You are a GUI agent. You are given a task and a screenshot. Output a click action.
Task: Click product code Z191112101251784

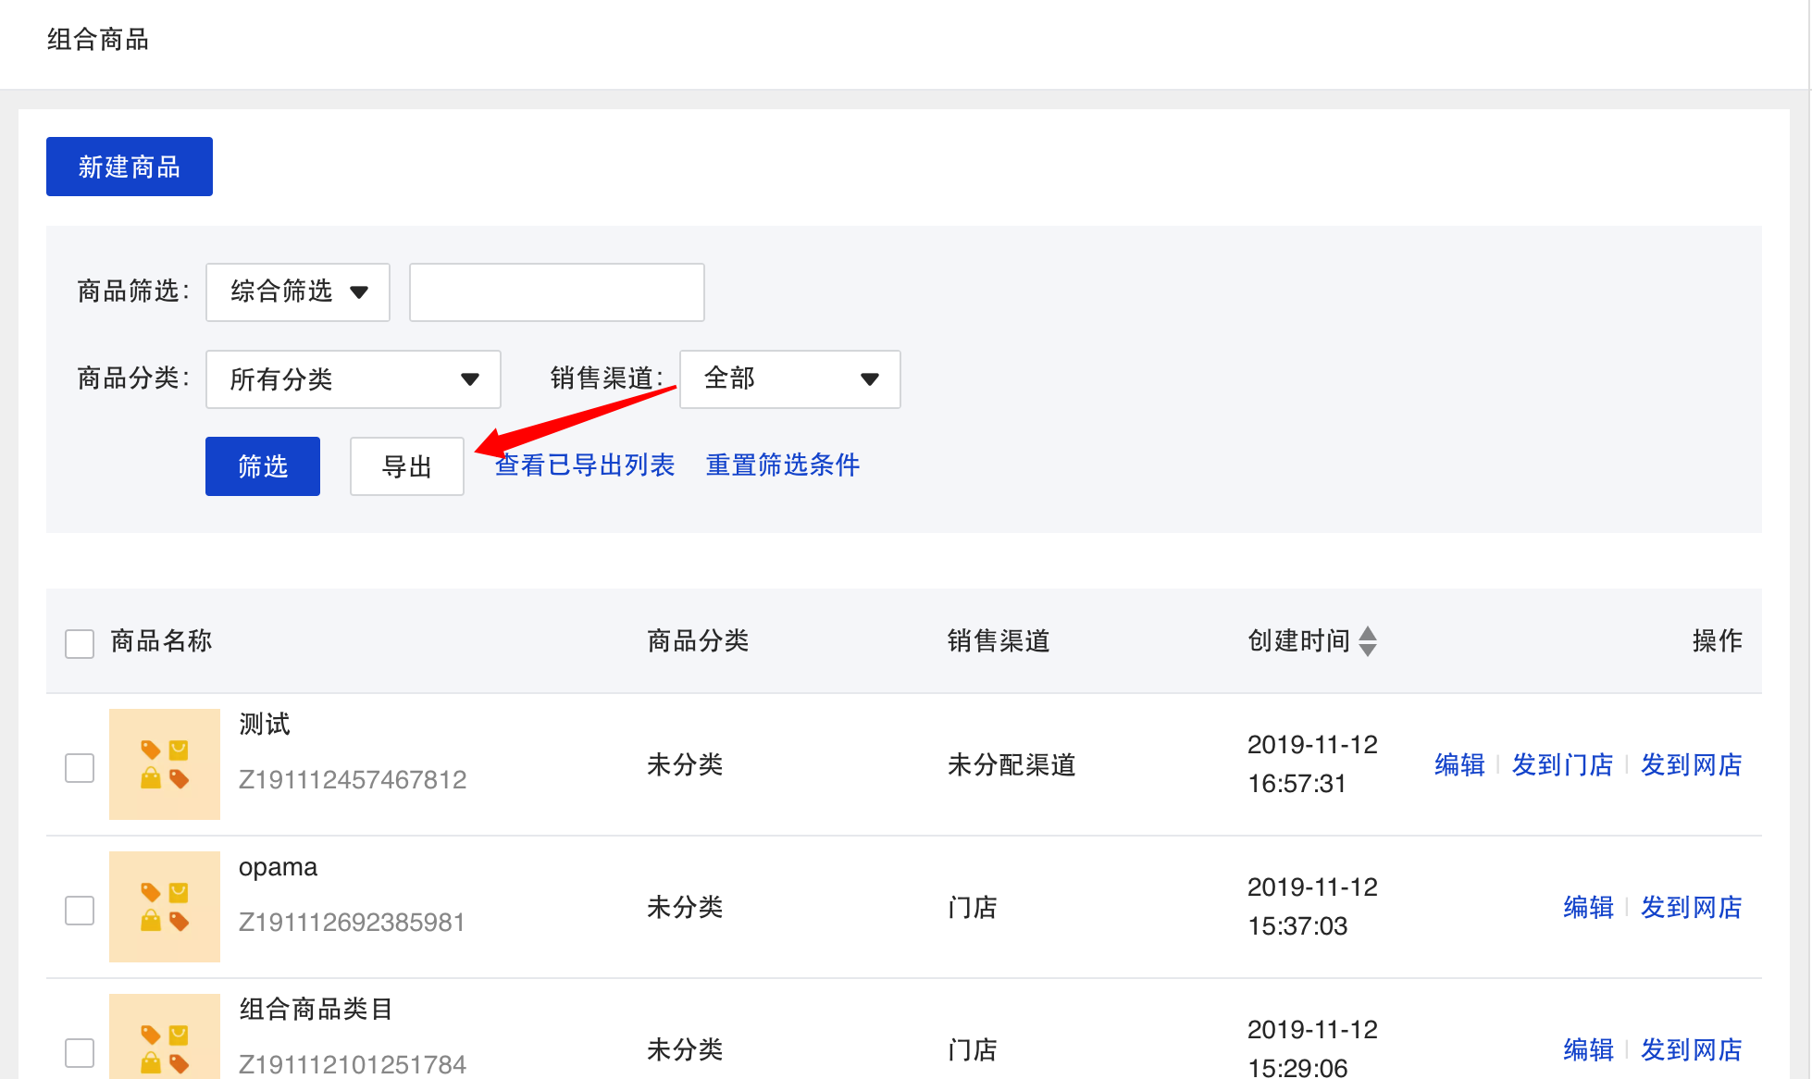353,1064
